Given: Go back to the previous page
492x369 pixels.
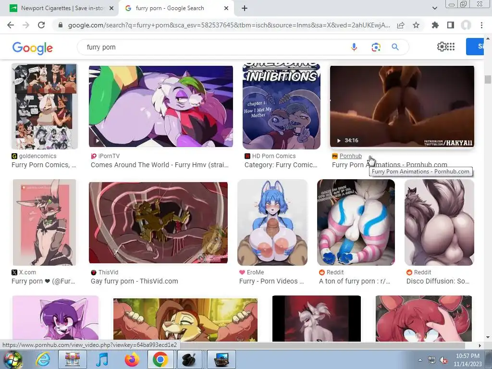Looking at the screenshot, I should coord(11,25).
